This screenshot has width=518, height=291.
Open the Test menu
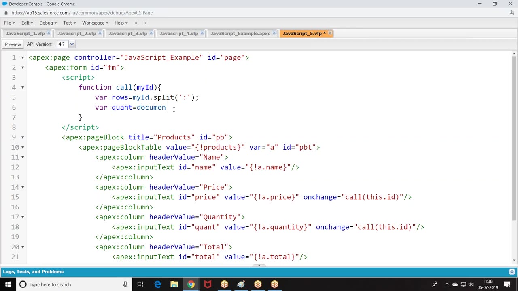click(x=69, y=23)
